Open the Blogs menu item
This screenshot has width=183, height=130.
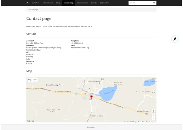[58, 3]
